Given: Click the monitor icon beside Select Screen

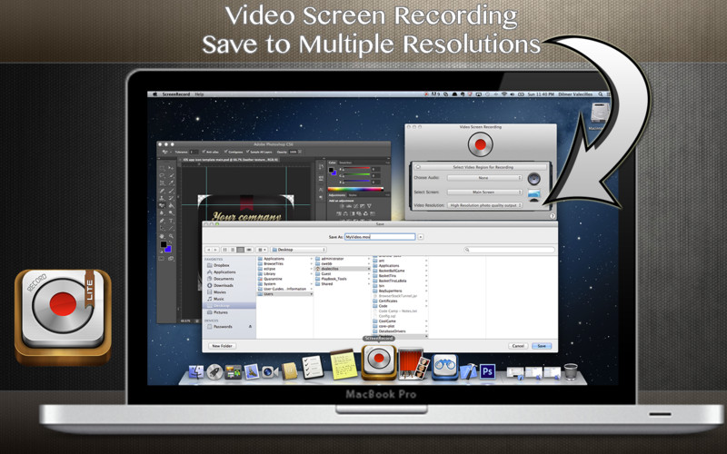Looking at the screenshot, I should click(534, 194).
